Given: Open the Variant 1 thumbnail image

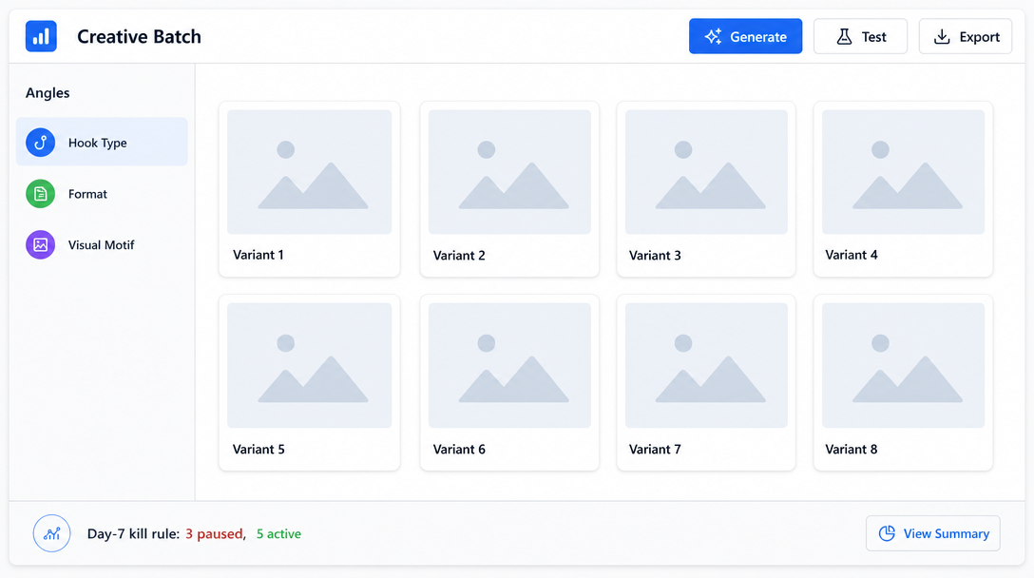Looking at the screenshot, I should tap(309, 172).
